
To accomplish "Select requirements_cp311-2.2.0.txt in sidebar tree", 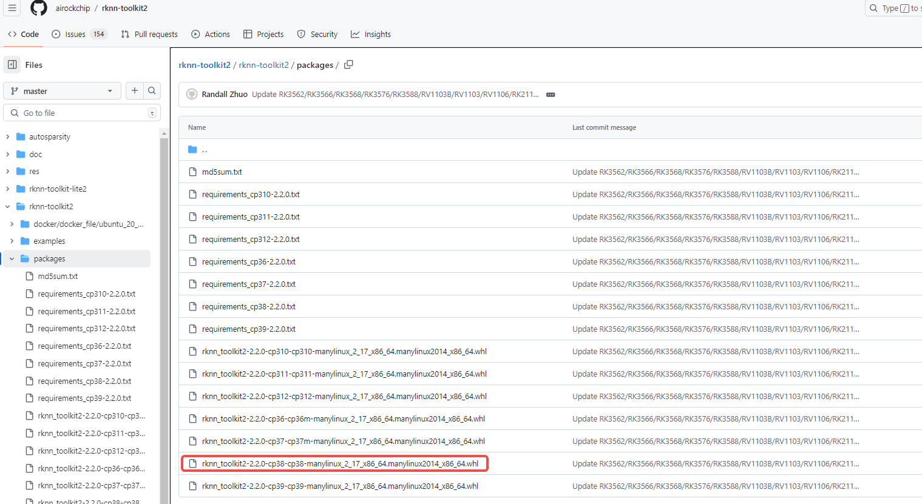I will tap(87, 311).
